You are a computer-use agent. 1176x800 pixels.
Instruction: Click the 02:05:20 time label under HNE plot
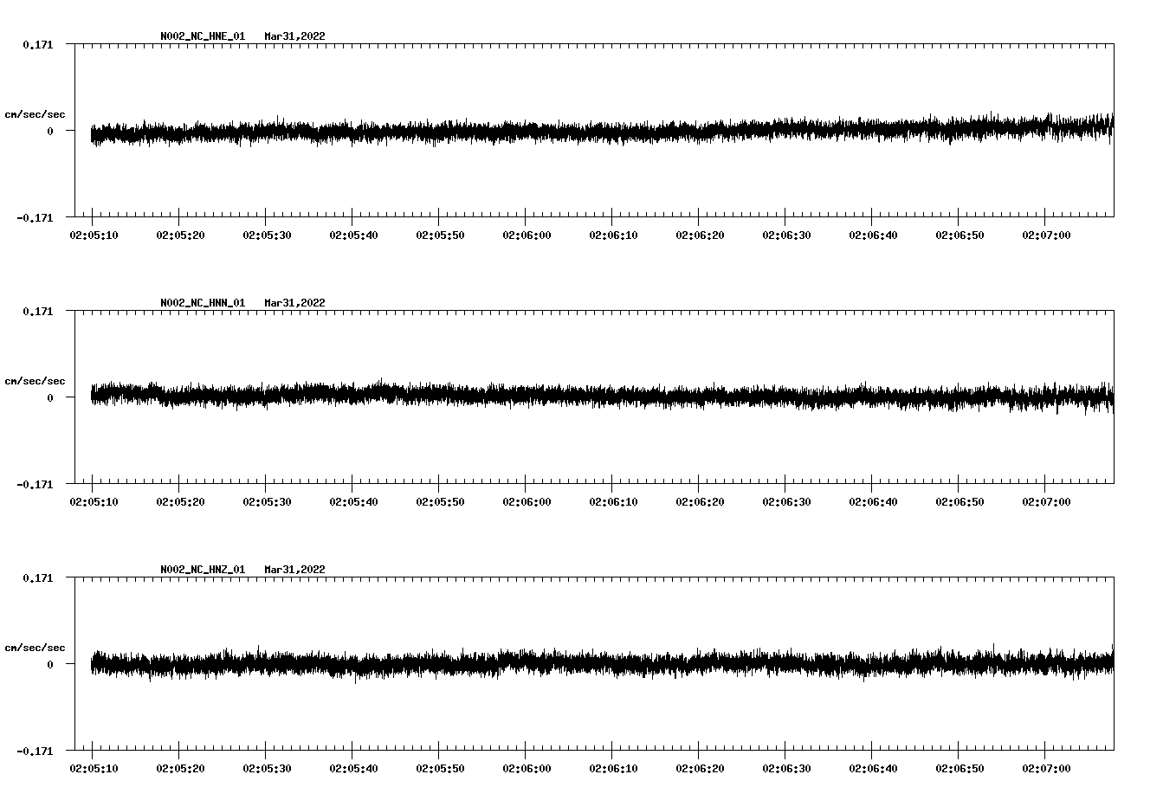coord(180,235)
